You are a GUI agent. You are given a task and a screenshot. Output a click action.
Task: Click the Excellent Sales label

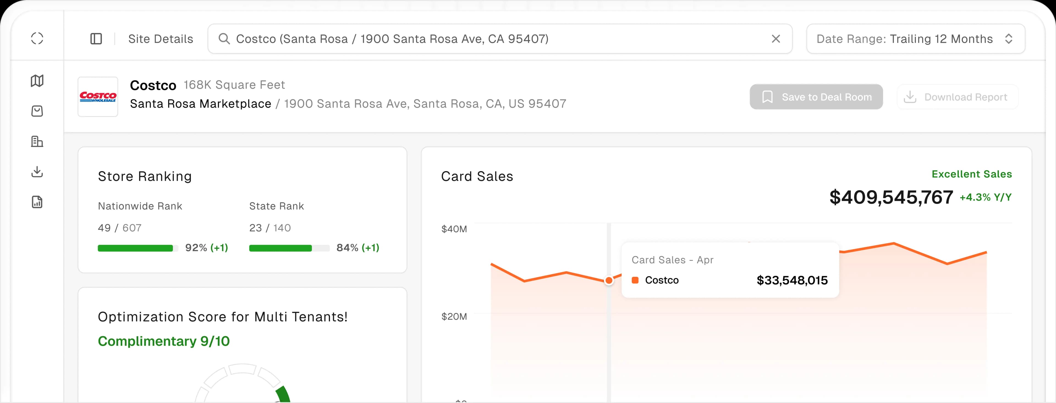[x=972, y=174]
